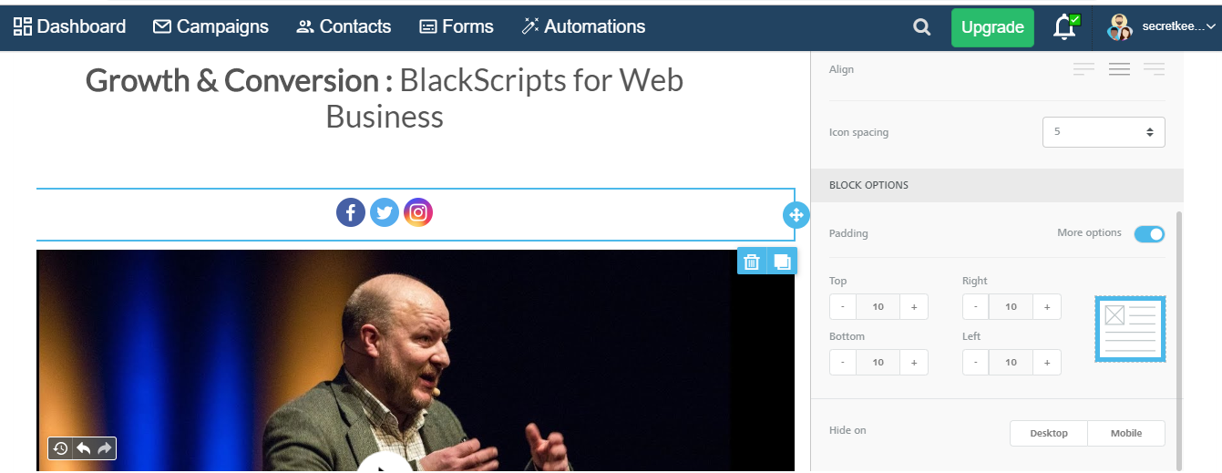Click the Instagram social icon

coord(418,213)
